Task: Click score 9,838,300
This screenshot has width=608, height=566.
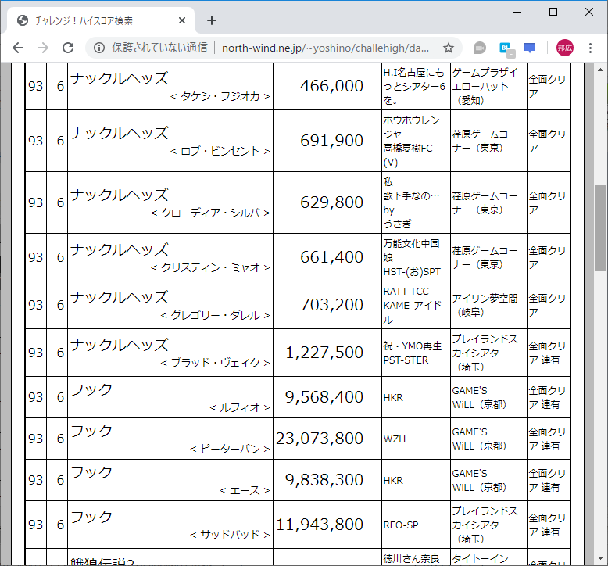Action: [x=324, y=480]
